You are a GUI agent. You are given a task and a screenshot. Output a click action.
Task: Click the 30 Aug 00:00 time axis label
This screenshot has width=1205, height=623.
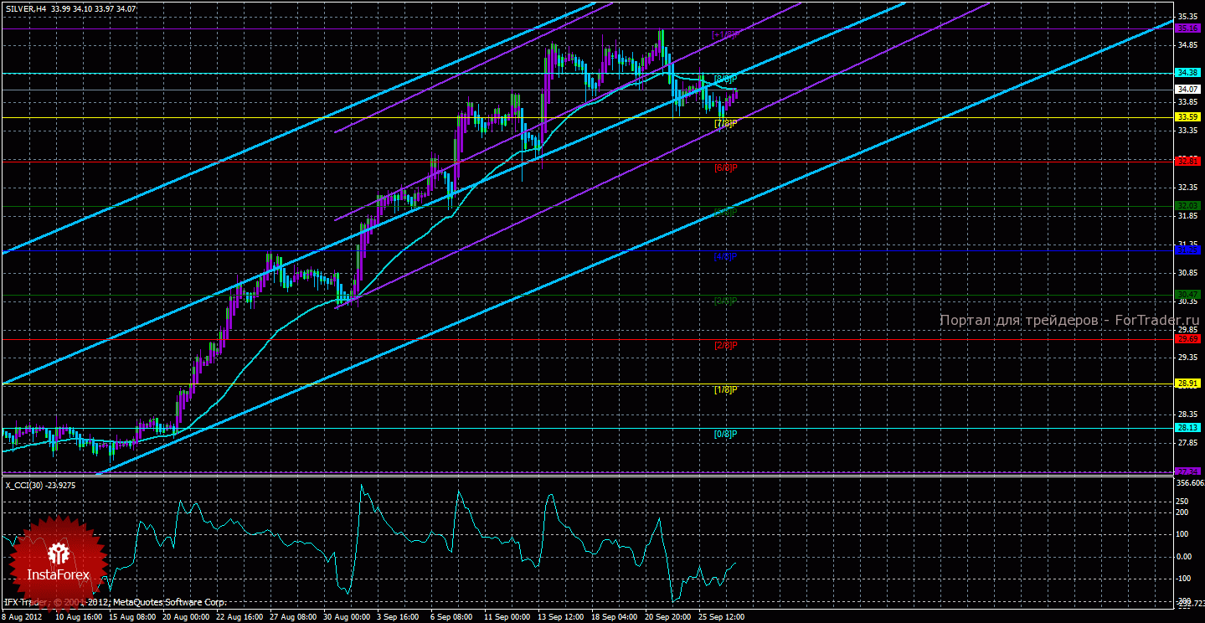(x=346, y=616)
